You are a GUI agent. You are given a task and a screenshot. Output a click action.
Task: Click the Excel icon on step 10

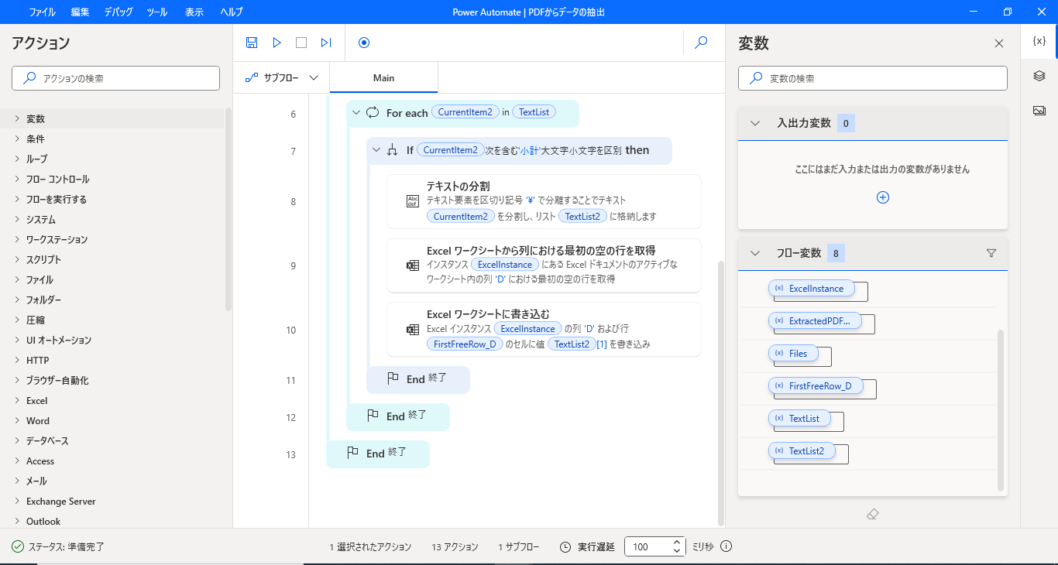click(412, 330)
